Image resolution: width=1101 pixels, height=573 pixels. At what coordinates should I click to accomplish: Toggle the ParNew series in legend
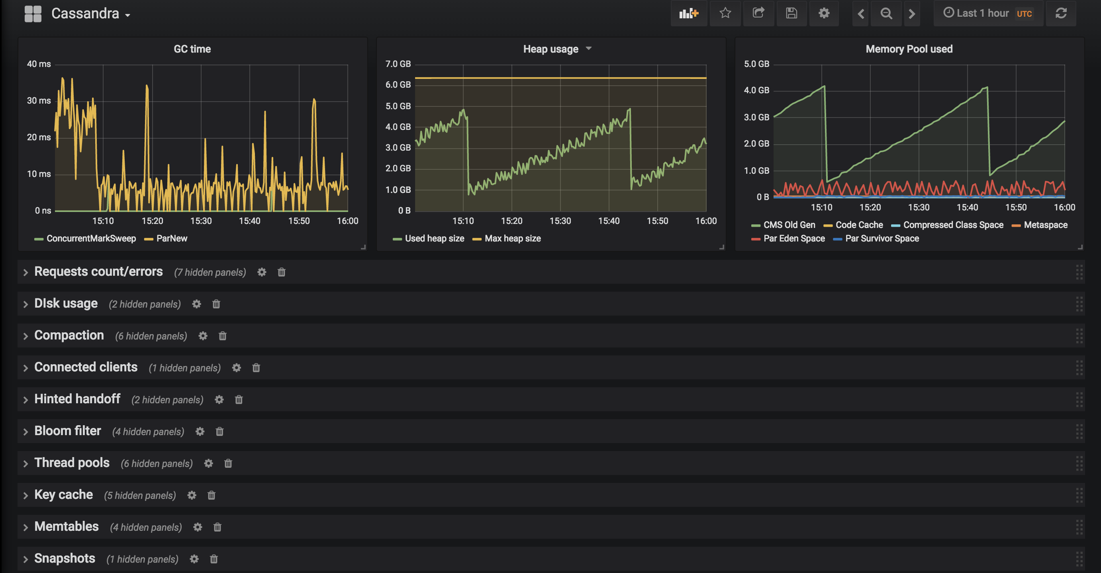pyautogui.click(x=171, y=239)
